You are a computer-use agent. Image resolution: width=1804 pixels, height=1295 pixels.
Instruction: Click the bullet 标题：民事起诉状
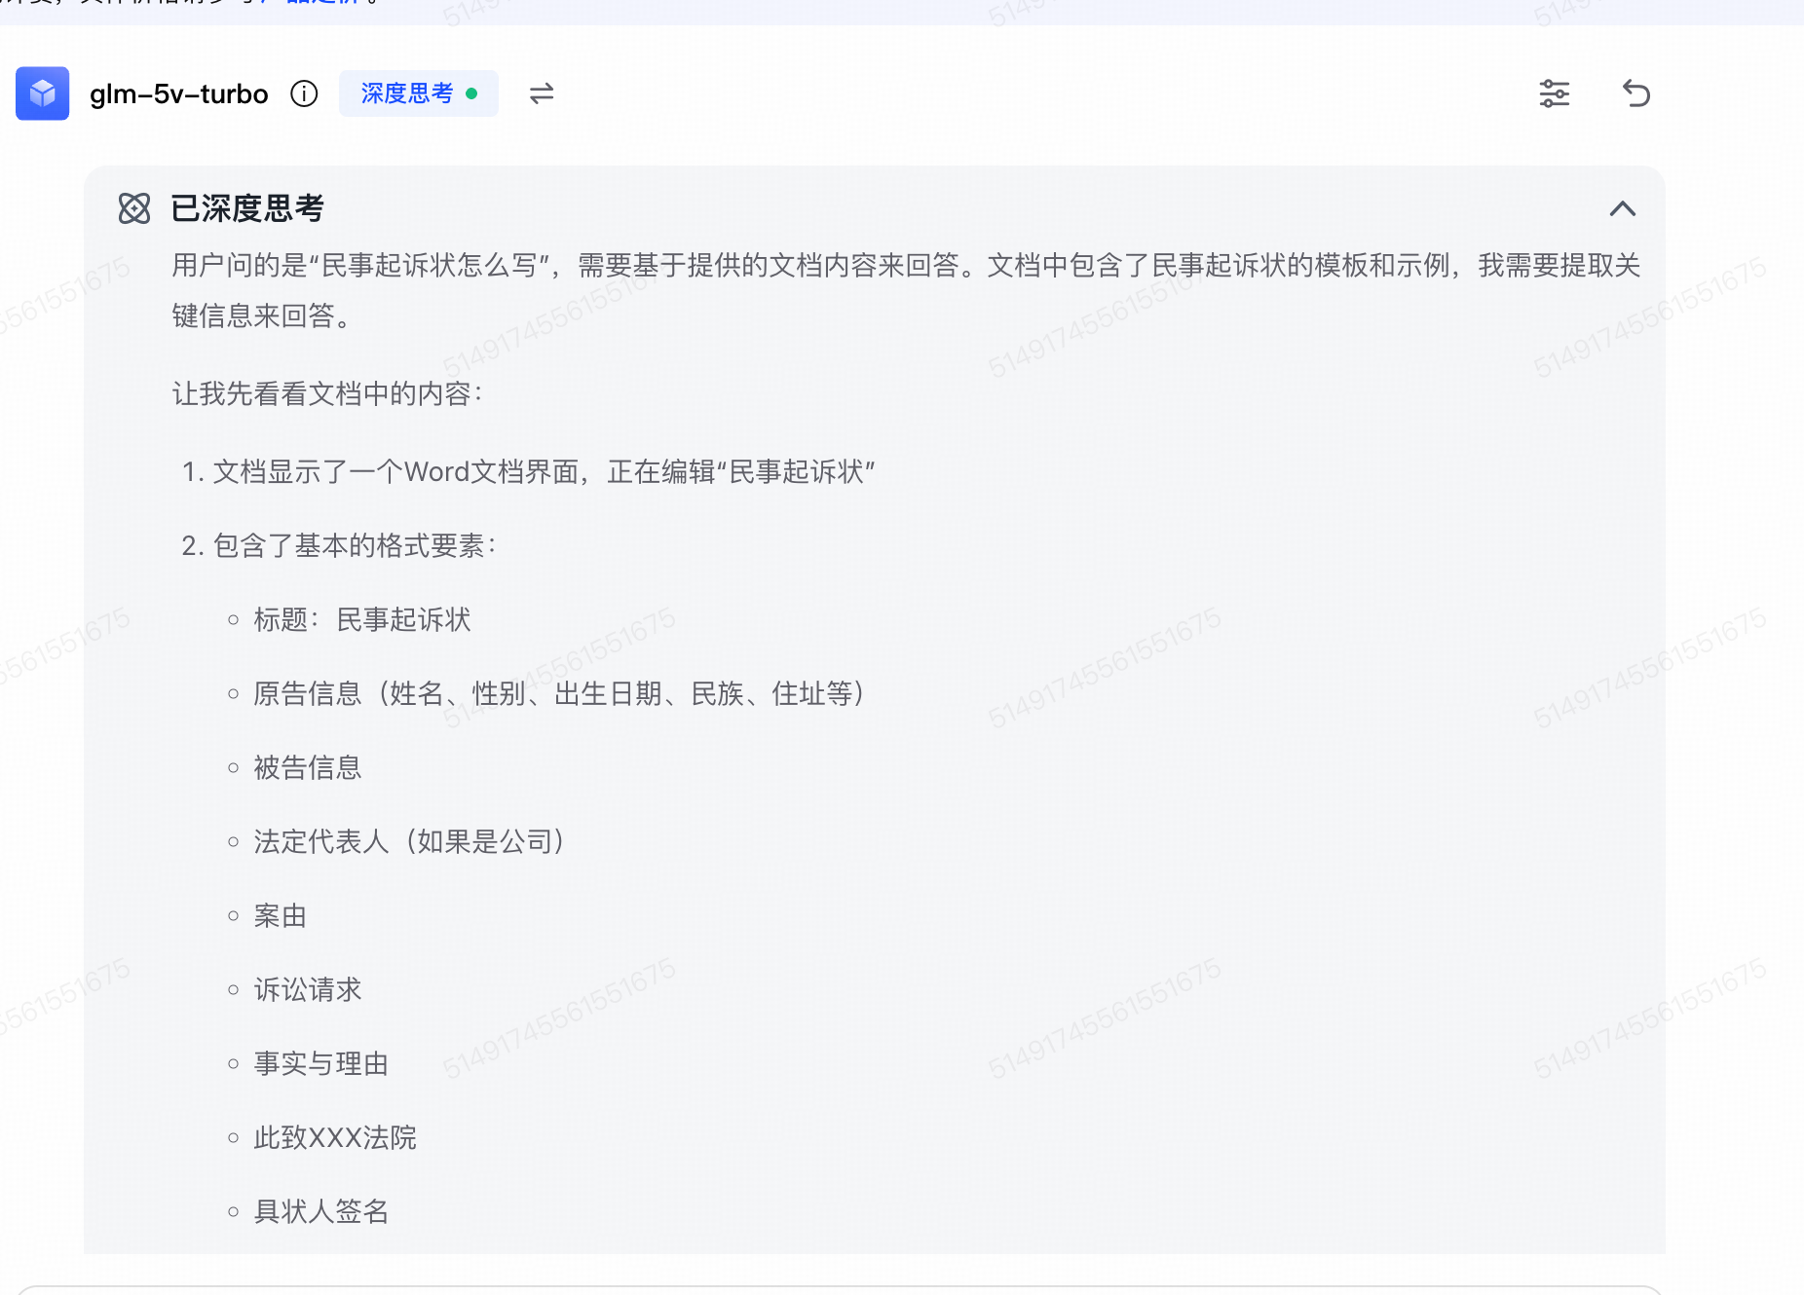[x=362, y=620]
